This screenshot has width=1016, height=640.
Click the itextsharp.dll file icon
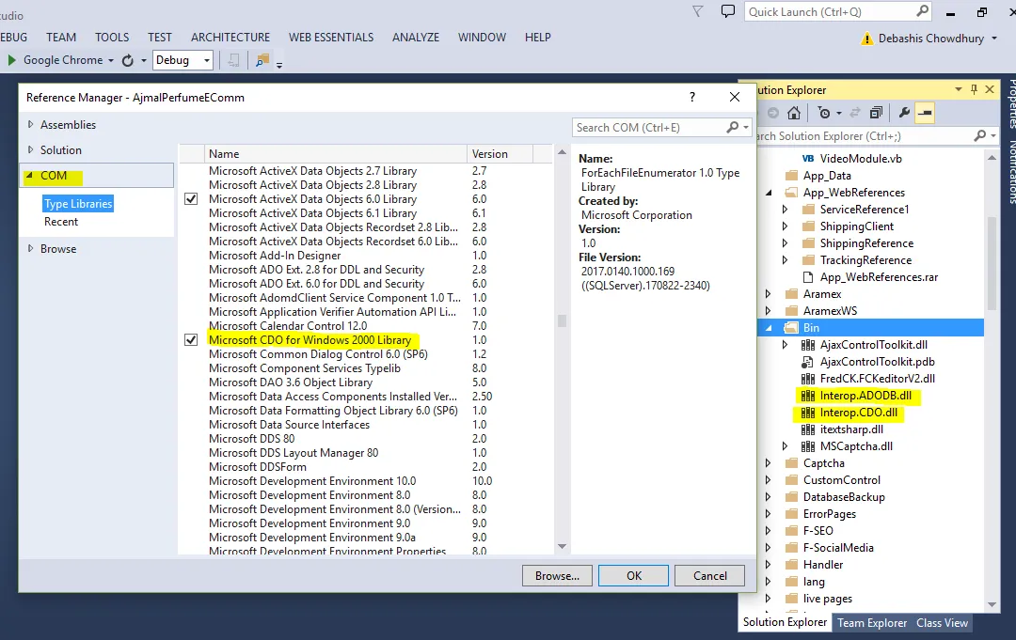pyautogui.click(x=808, y=429)
